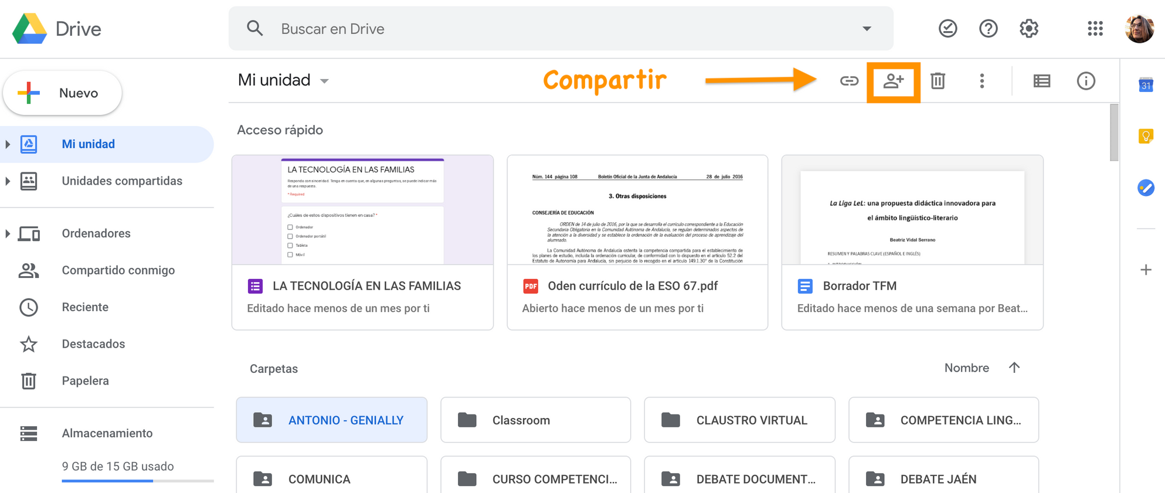Open the three-dot more actions menu
The image size is (1165, 493).
(x=981, y=81)
